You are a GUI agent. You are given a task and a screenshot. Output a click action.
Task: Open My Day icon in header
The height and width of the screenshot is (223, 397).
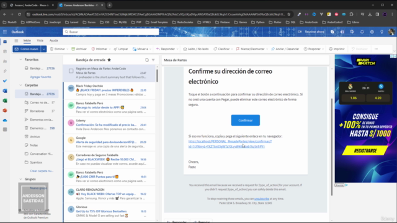click(352, 32)
